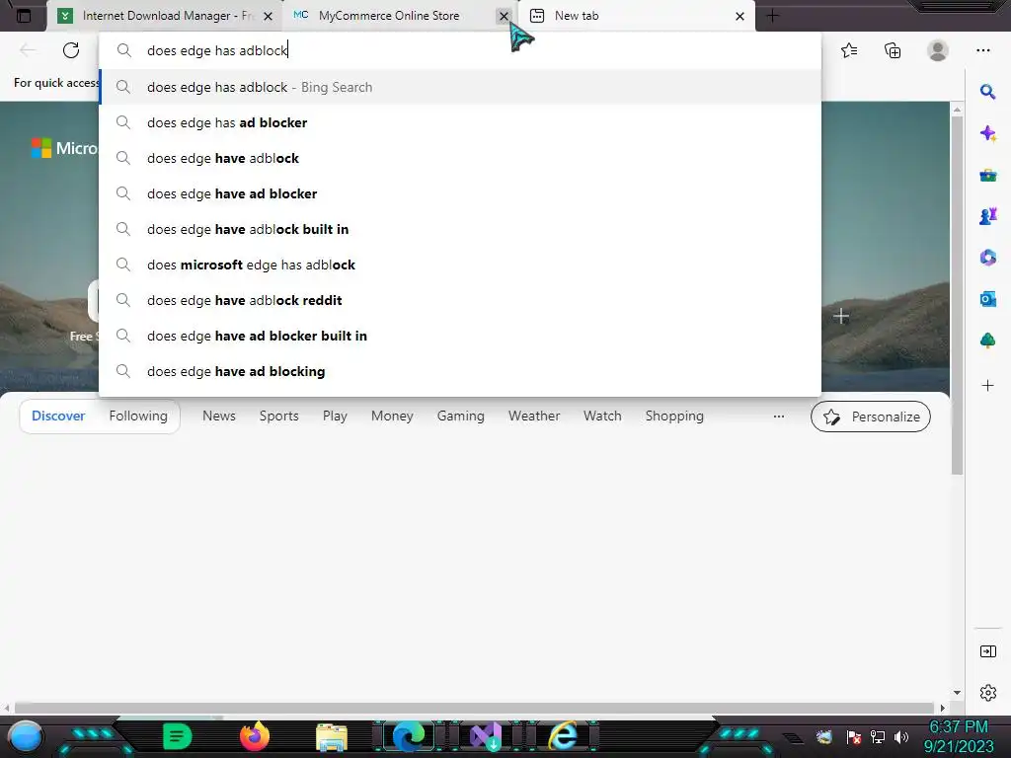Choose suggestion 'does edge have ad blocker built in'
This screenshot has height=758, width=1011.
tap(460, 336)
